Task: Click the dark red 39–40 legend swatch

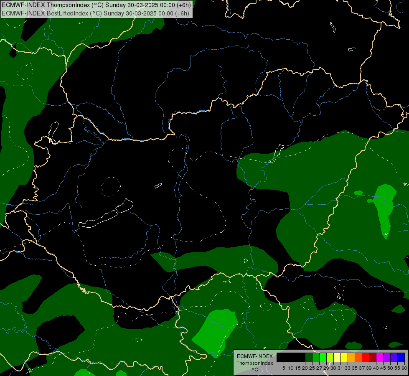Action: point(373,357)
